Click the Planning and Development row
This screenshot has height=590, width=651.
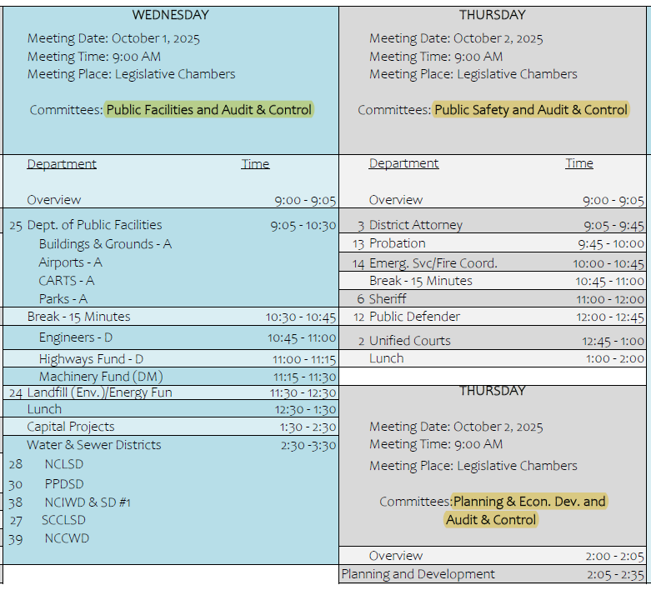(418, 574)
